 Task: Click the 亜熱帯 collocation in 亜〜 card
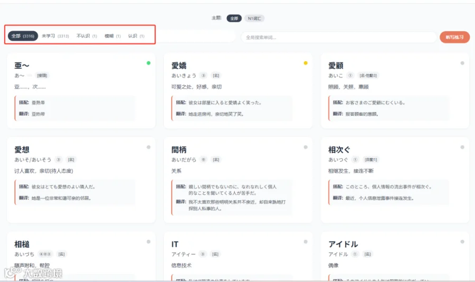[x=38, y=102]
